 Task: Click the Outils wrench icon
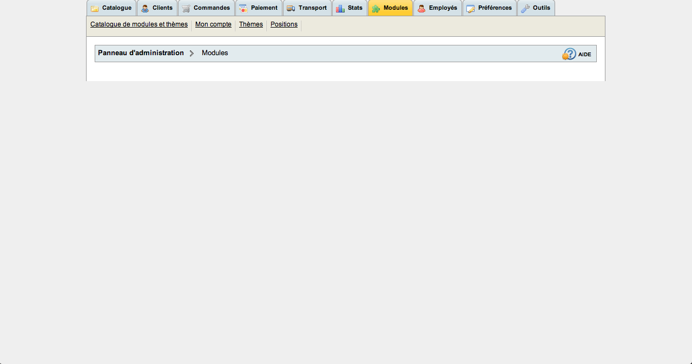525,9
